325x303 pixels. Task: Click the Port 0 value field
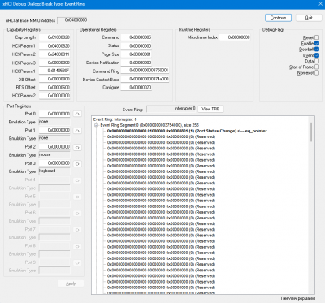(54, 114)
